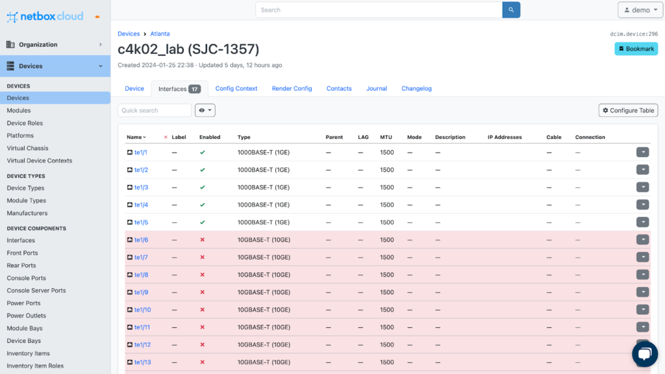Click the red X column header icon
Image resolution: width=665 pixels, height=374 pixels.
tap(166, 138)
